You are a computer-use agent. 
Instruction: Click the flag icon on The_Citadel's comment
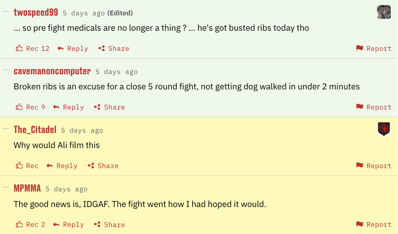point(359,166)
